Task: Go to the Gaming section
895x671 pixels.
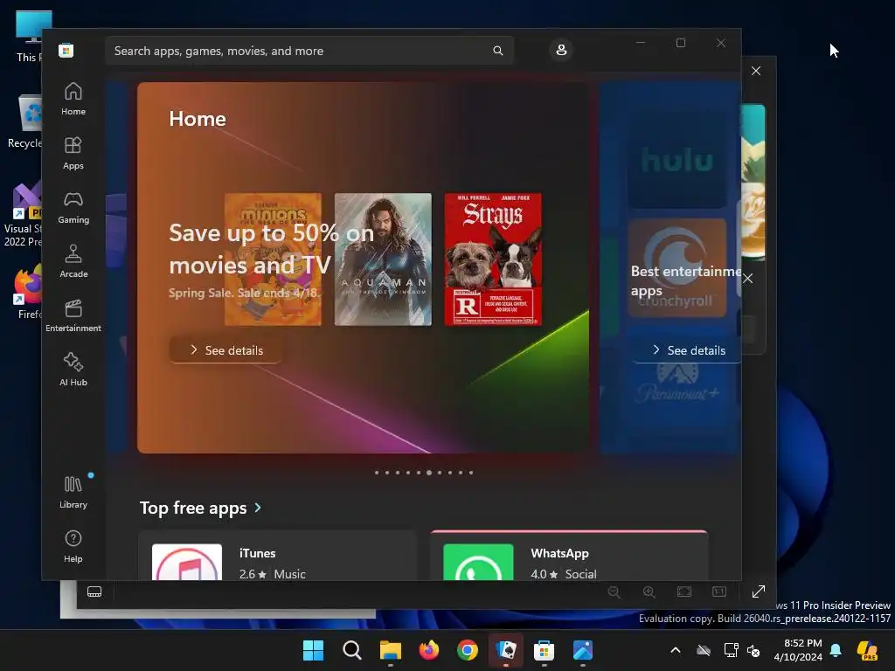Action: [73, 208]
